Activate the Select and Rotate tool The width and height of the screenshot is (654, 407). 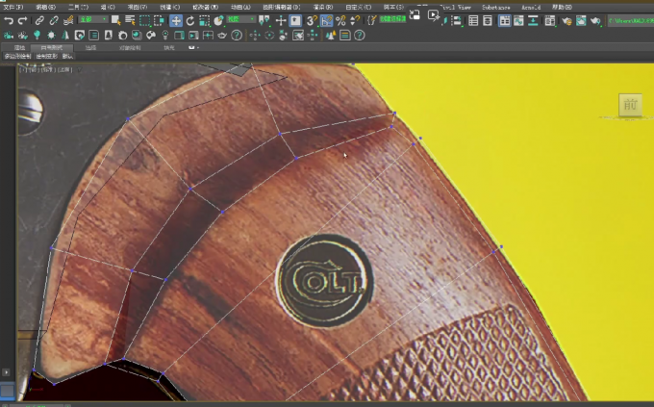[x=190, y=20]
